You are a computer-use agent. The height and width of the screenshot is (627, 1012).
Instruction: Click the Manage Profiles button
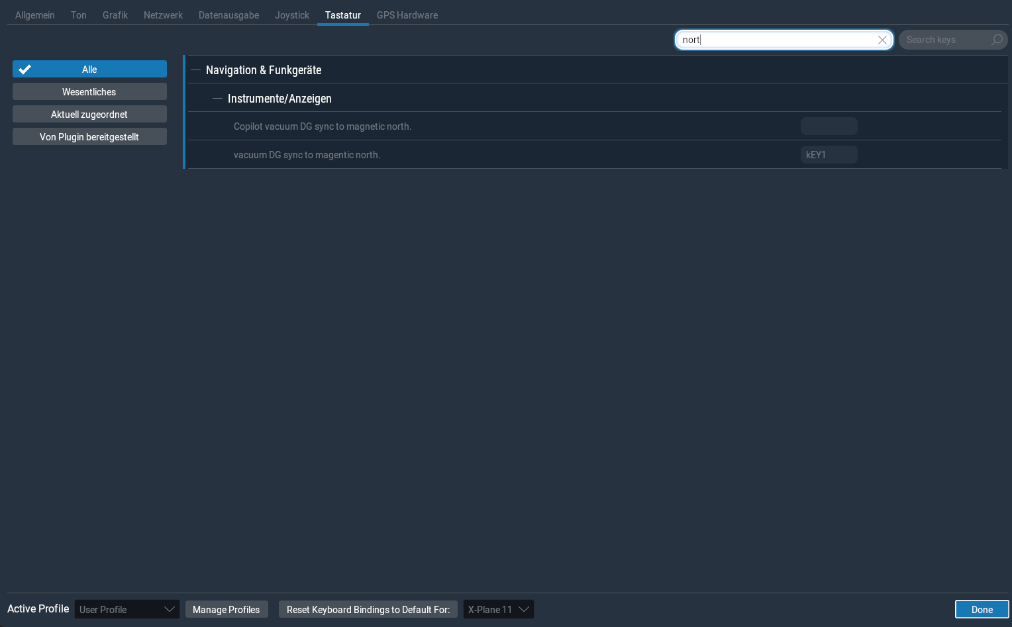tap(226, 609)
